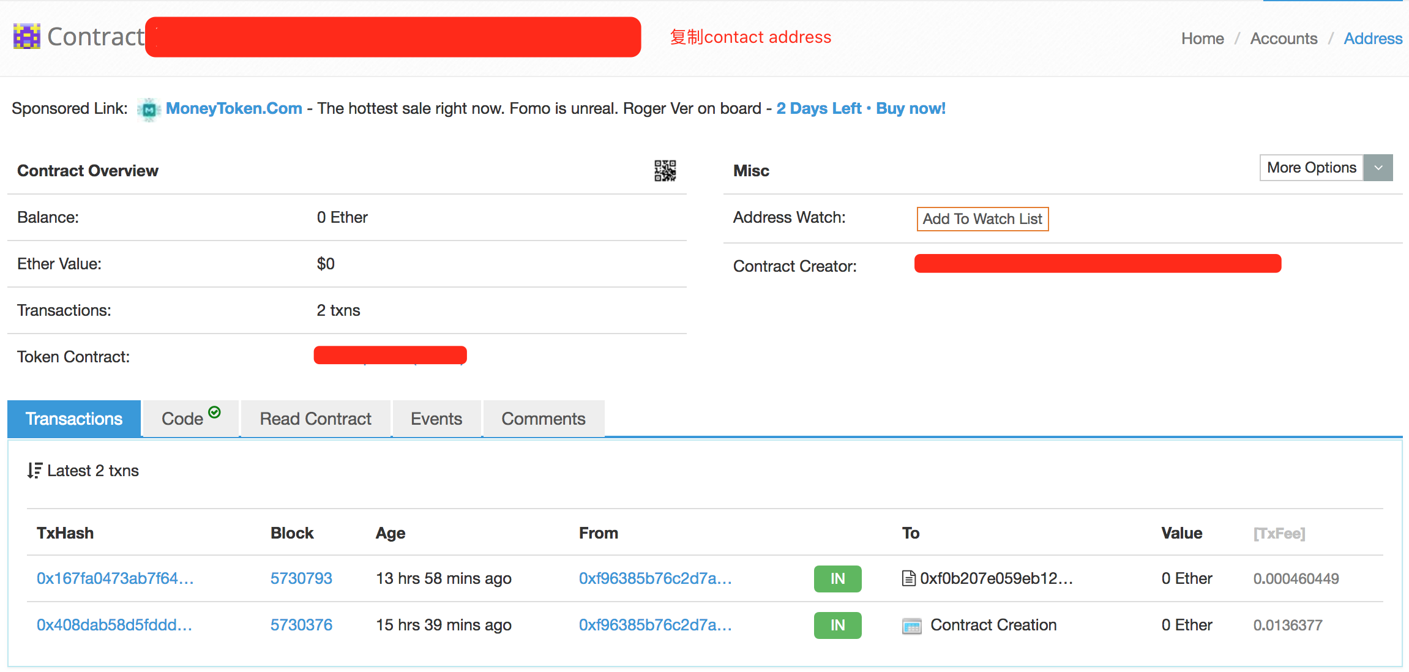
Task: Click the Address breadcrumb link
Action: point(1373,39)
